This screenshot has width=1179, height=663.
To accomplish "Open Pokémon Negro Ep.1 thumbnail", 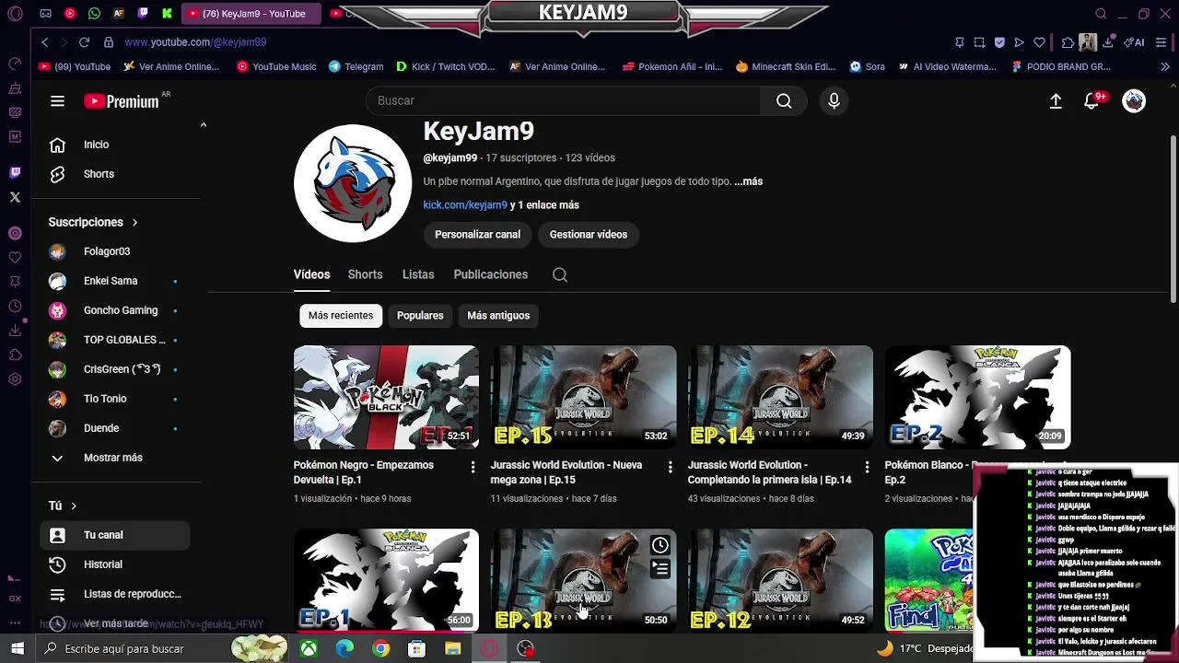I will 386,397.
